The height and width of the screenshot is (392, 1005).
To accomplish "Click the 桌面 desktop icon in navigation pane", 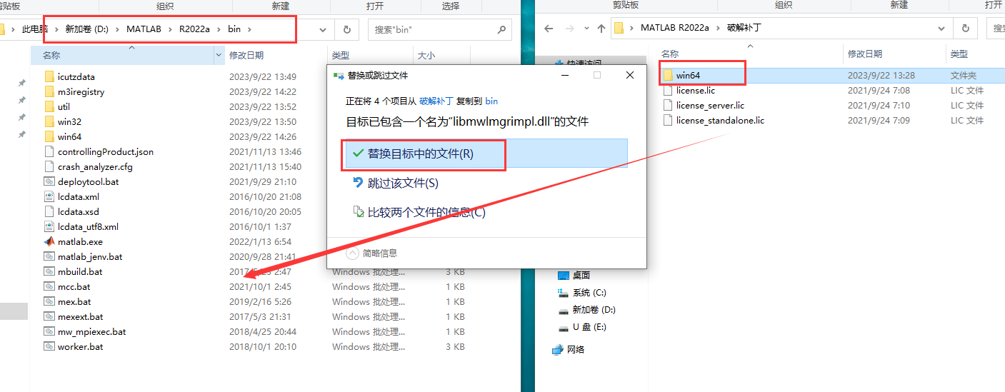I will click(563, 275).
